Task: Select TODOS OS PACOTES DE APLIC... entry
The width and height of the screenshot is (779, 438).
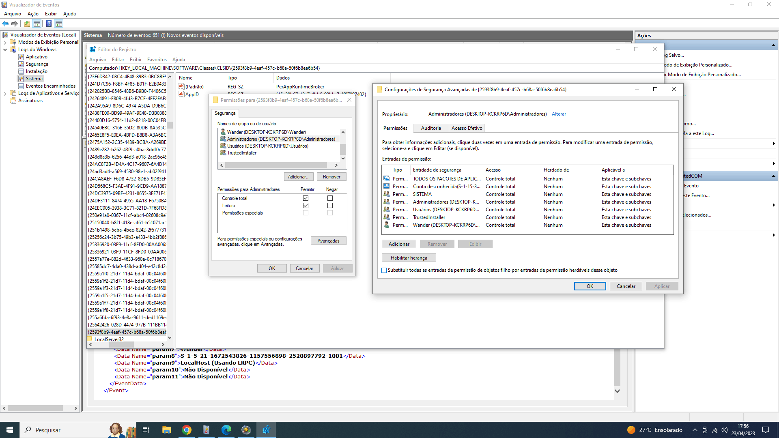Action: (x=527, y=179)
